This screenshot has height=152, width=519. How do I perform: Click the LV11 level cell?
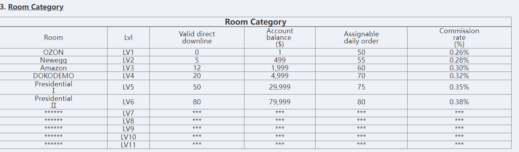(128, 145)
